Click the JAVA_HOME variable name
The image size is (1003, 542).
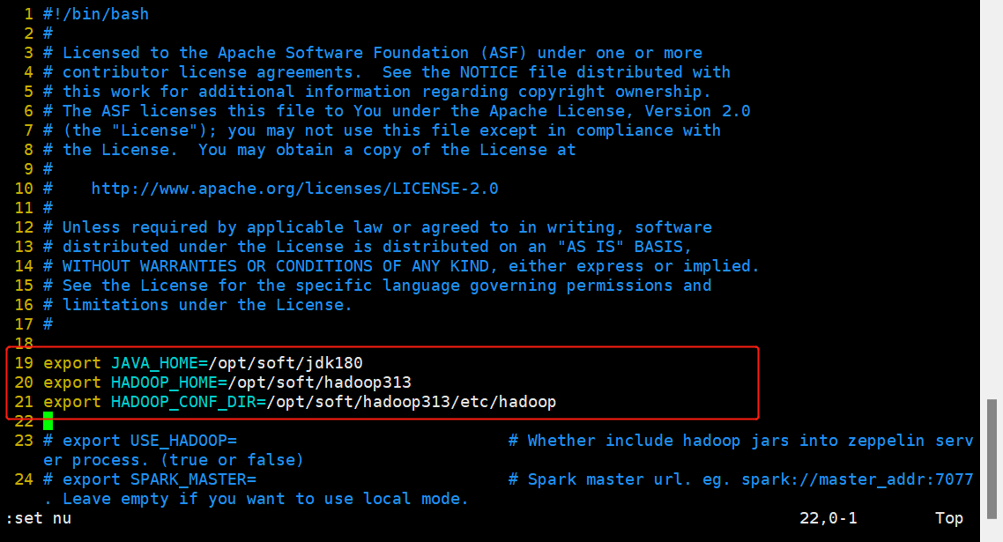click(x=154, y=363)
